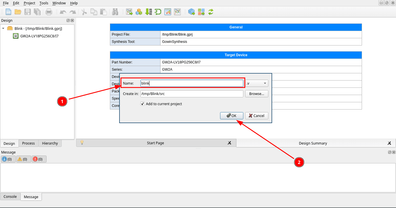Open the grid table planner icon
Viewport: 396px width, 208px height.
coord(168,12)
